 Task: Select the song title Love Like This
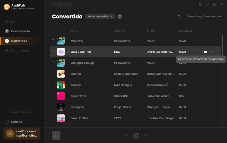79,118
